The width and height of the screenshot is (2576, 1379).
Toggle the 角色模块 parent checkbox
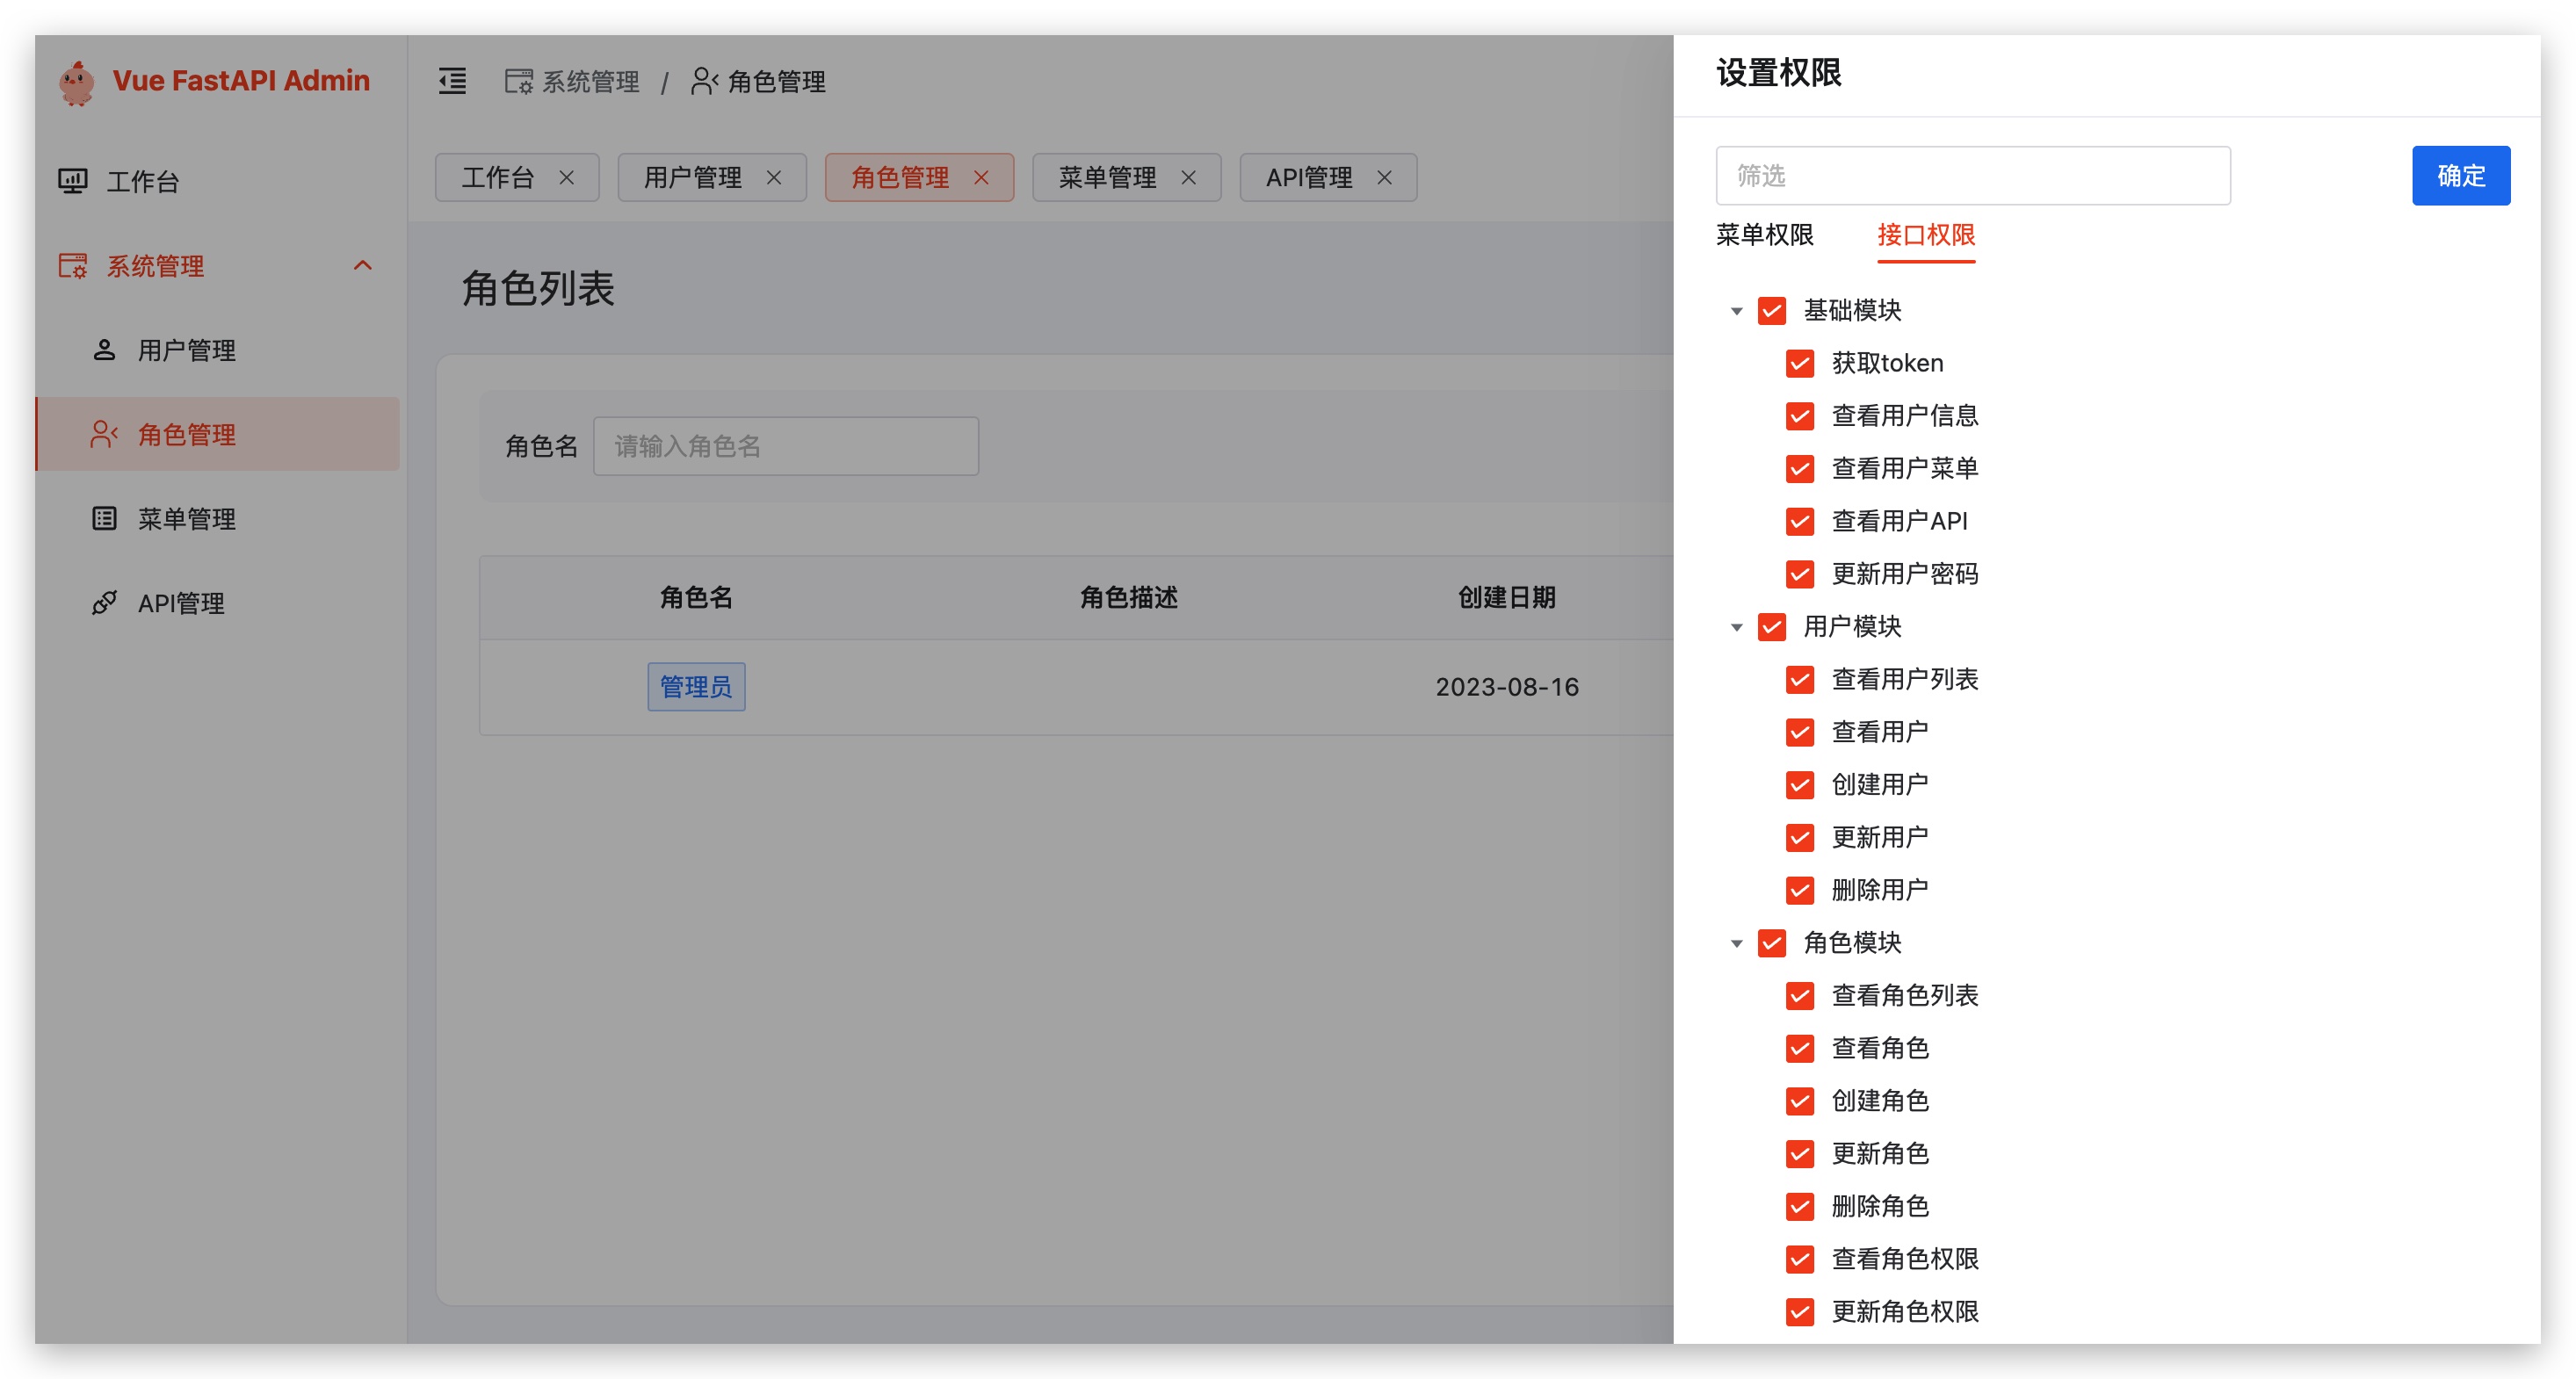tap(1771, 943)
